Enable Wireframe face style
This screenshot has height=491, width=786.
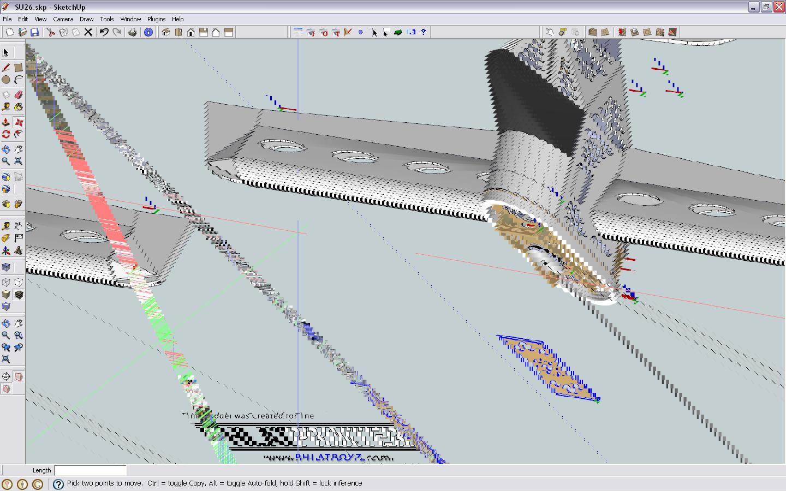pos(6,283)
